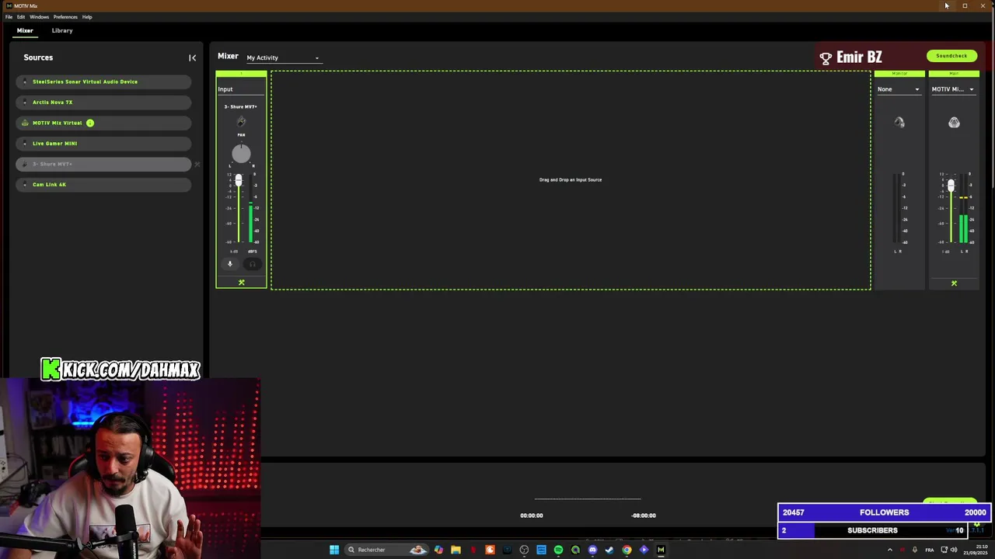The width and height of the screenshot is (995, 559).
Task: Open My Activity mixer dropdown
Action: 282,57
